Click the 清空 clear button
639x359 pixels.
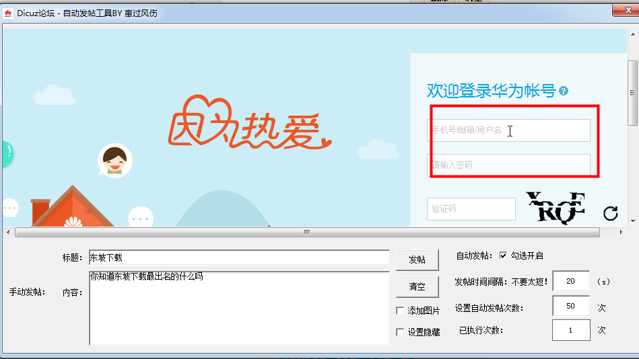click(x=417, y=286)
